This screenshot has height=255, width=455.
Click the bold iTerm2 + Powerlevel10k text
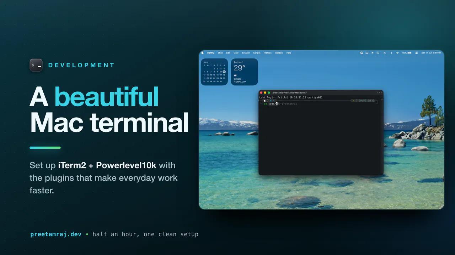(107, 165)
